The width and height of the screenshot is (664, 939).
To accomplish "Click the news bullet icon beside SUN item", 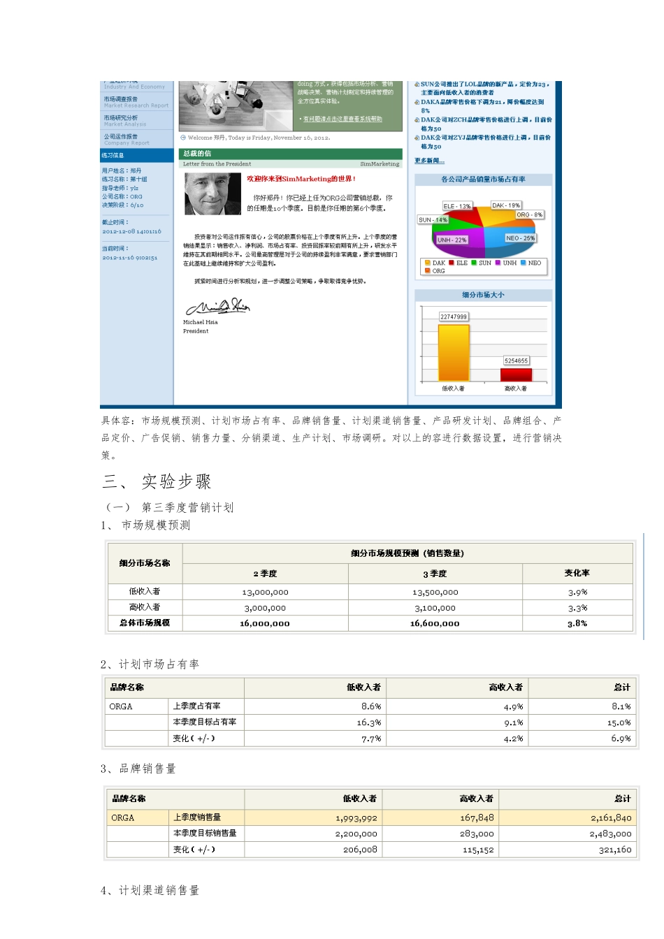I will (x=417, y=85).
